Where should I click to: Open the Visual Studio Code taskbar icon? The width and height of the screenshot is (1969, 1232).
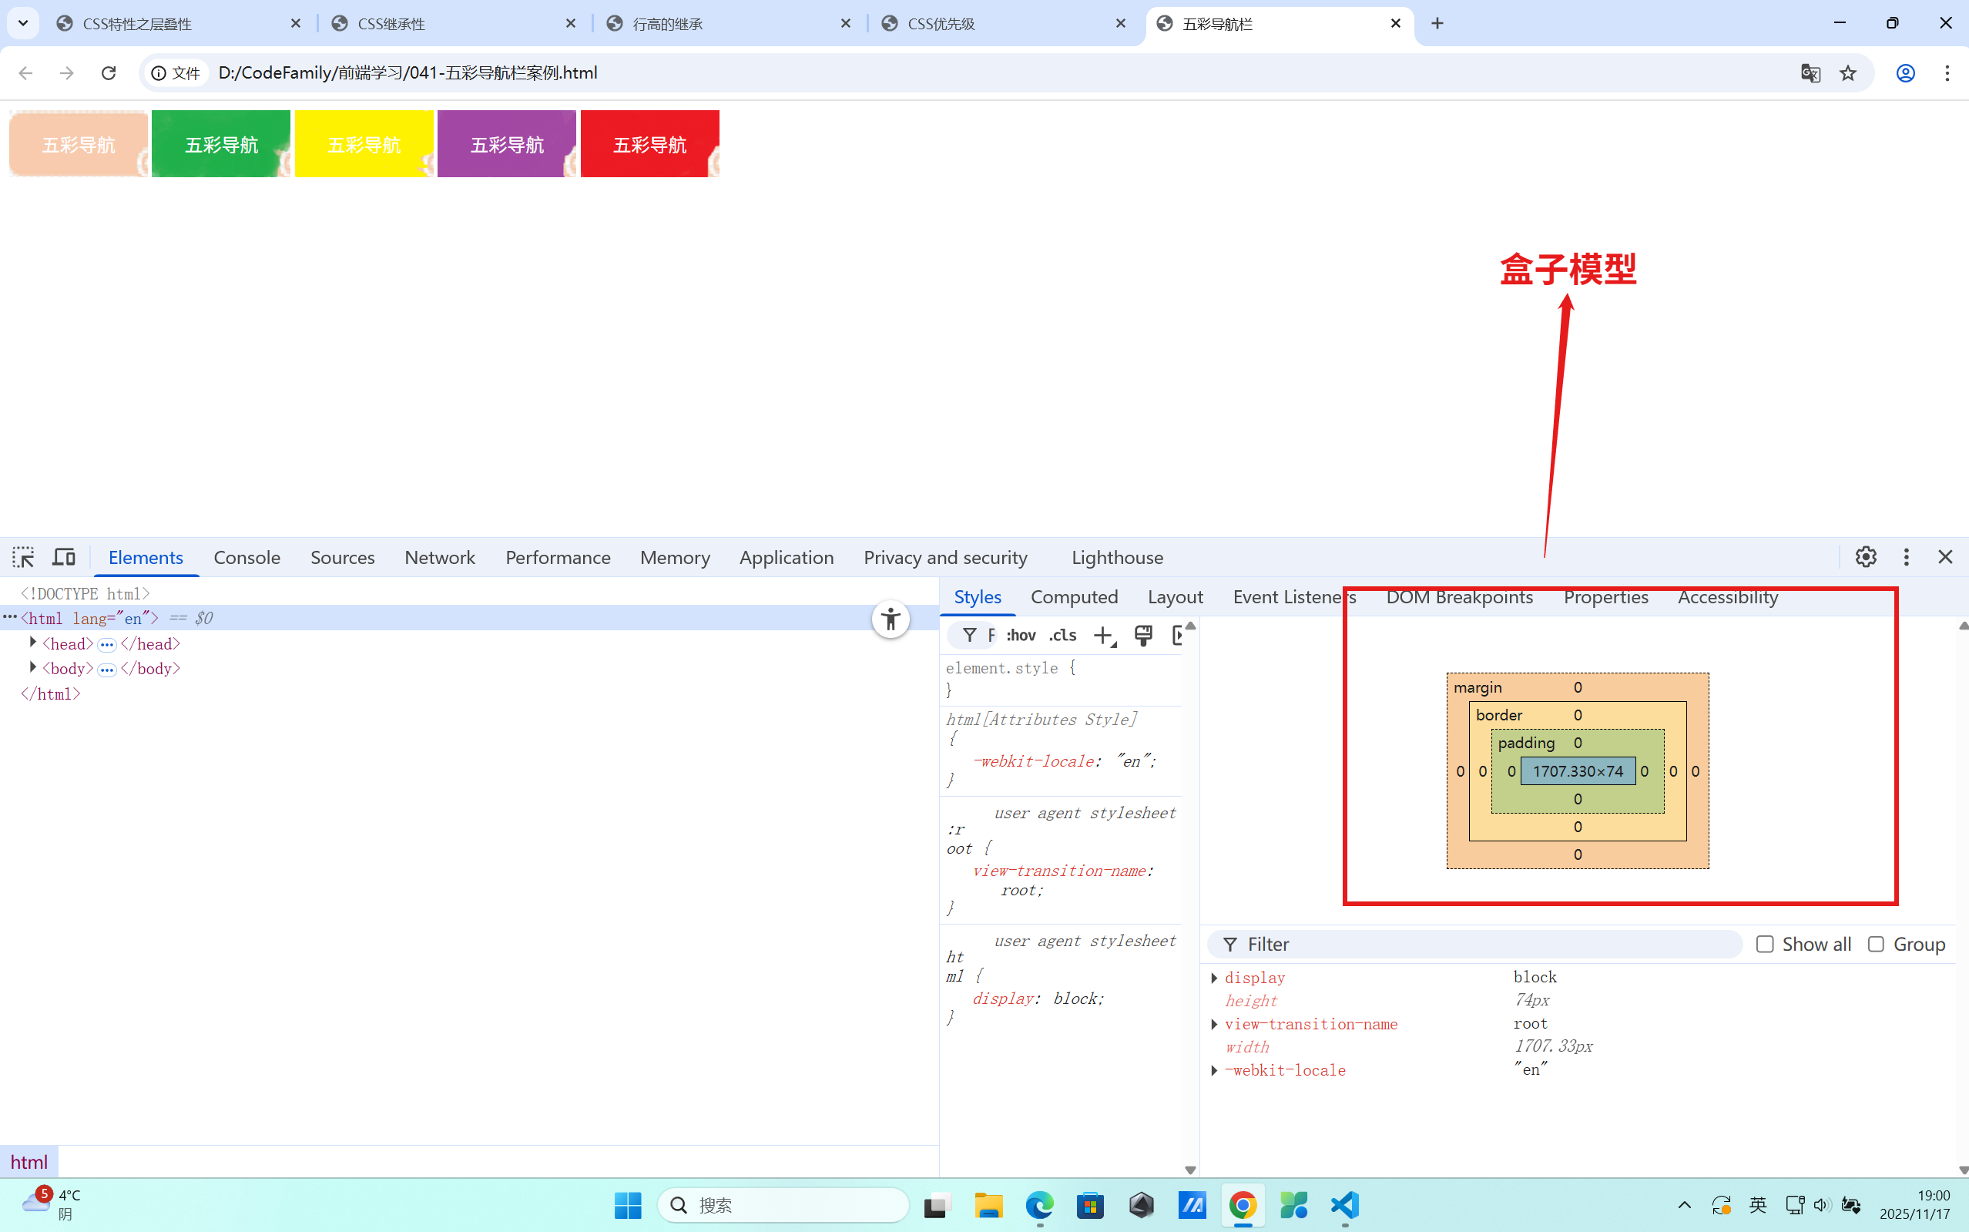[1345, 1205]
